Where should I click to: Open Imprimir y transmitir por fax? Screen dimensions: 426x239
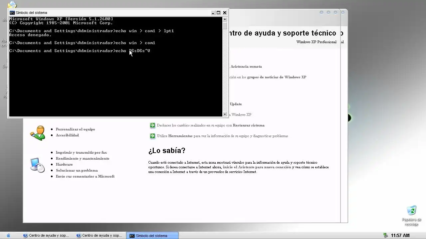(x=81, y=152)
